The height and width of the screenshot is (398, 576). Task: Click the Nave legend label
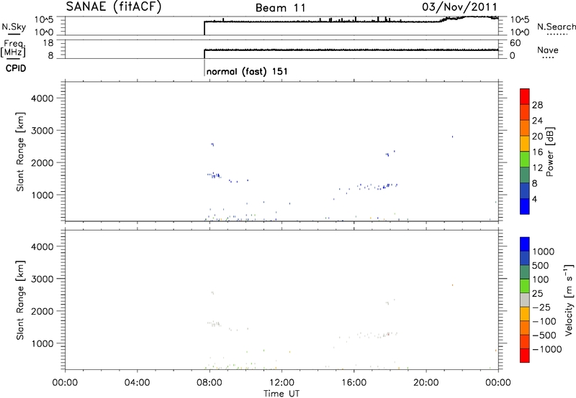coord(548,50)
